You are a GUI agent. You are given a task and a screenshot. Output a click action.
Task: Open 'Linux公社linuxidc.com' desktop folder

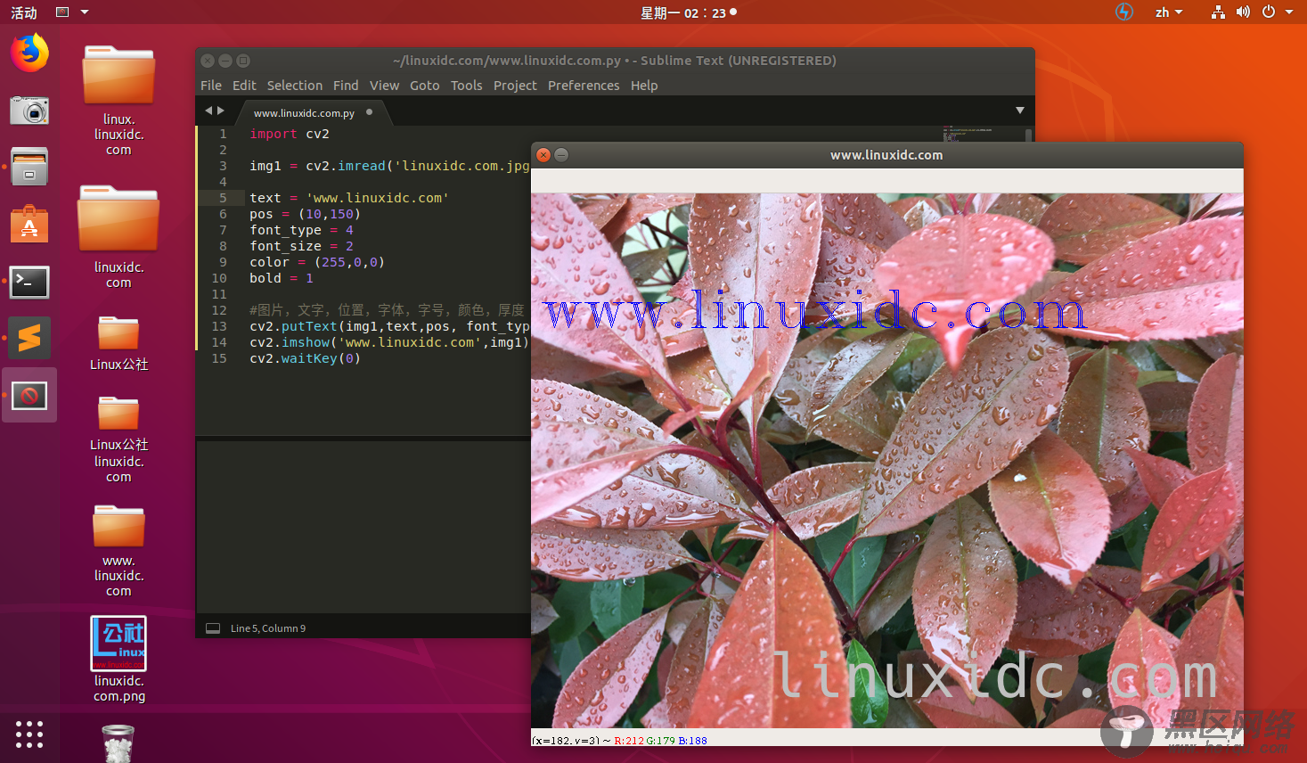click(118, 439)
